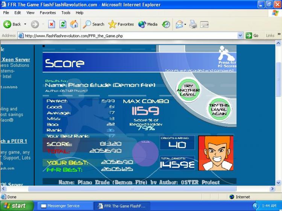
Task: Click the 79% record holder percentage
Action: click(146, 128)
